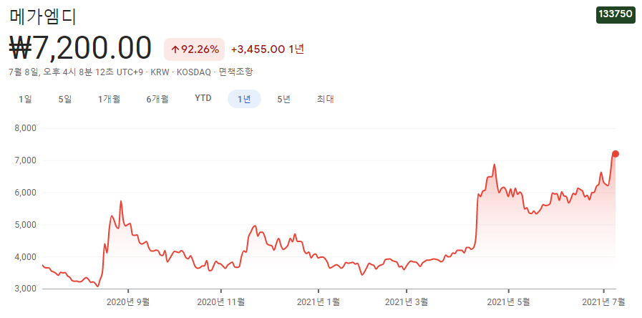Click the 2020년 9월 axis label

click(x=127, y=302)
